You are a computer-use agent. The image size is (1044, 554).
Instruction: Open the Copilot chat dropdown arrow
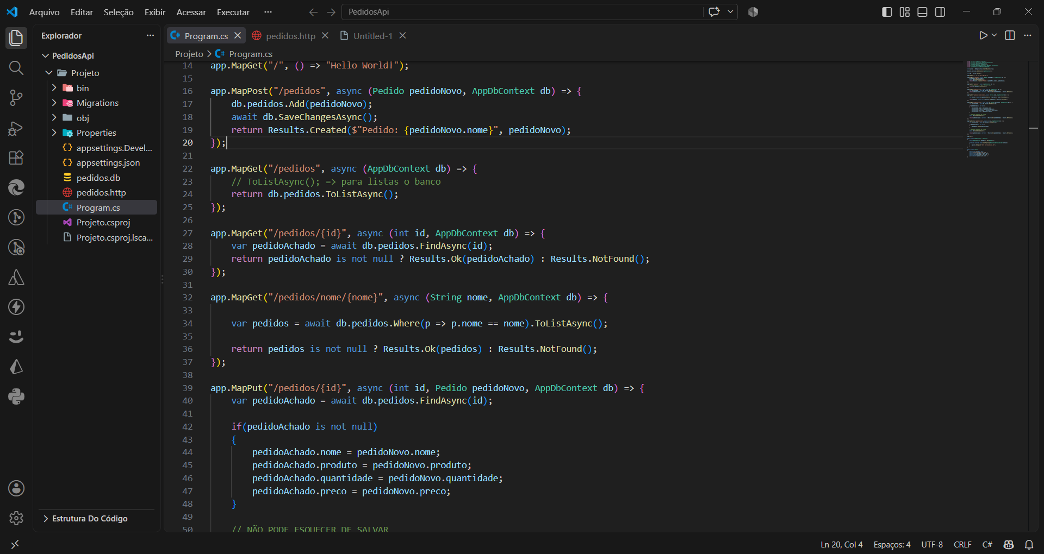[730, 12]
